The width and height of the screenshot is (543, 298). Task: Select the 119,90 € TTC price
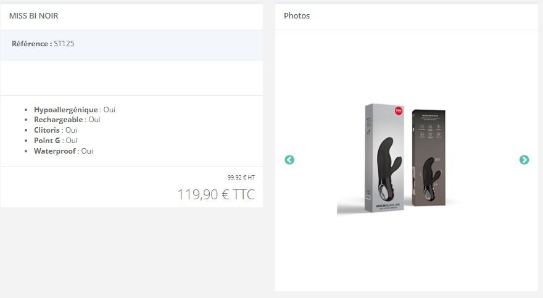tap(216, 194)
